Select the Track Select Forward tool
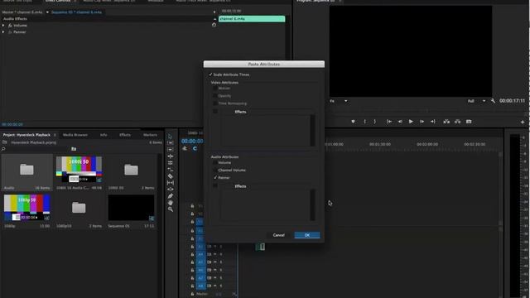Viewport: 530px width, 298px height. [x=171, y=143]
